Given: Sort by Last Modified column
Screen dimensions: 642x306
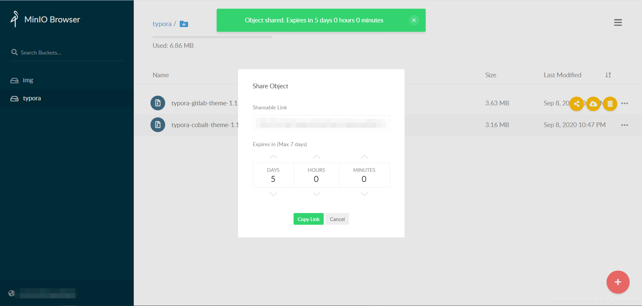Looking at the screenshot, I should click(x=562, y=75).
